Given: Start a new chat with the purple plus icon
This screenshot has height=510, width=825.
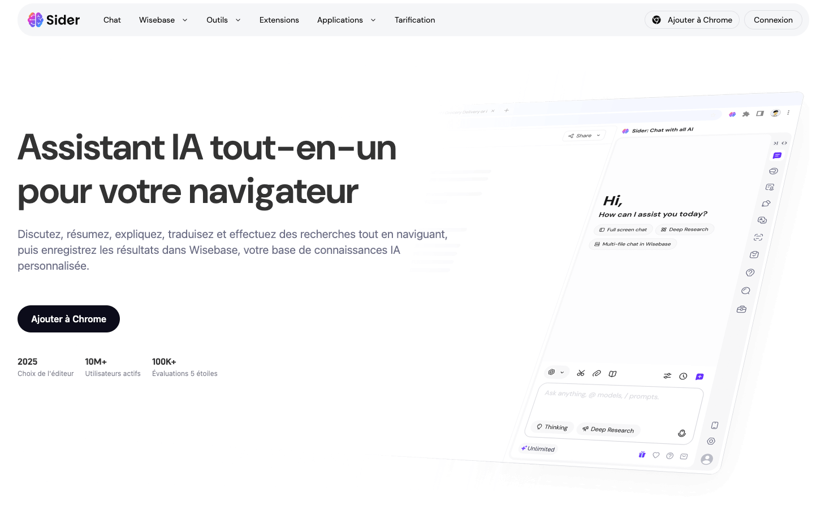Looking at the screenshot, I should coord(699,377).
